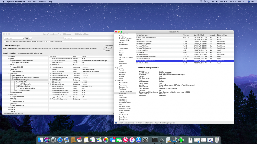
Task: Open Messages app with notification badge
Action: (113, 140)
